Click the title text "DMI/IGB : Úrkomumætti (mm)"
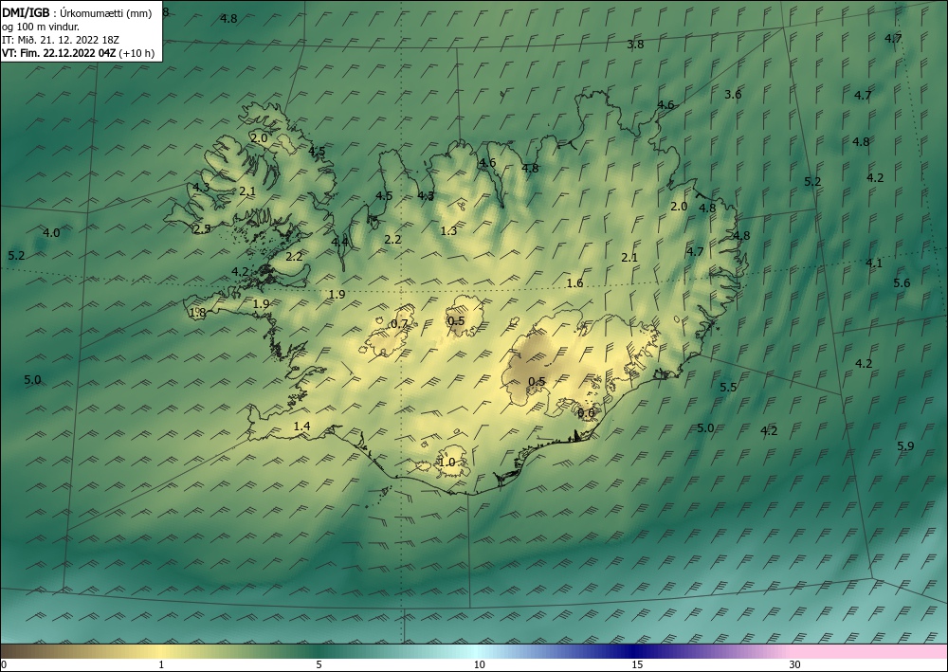 [x=77, y=13]
